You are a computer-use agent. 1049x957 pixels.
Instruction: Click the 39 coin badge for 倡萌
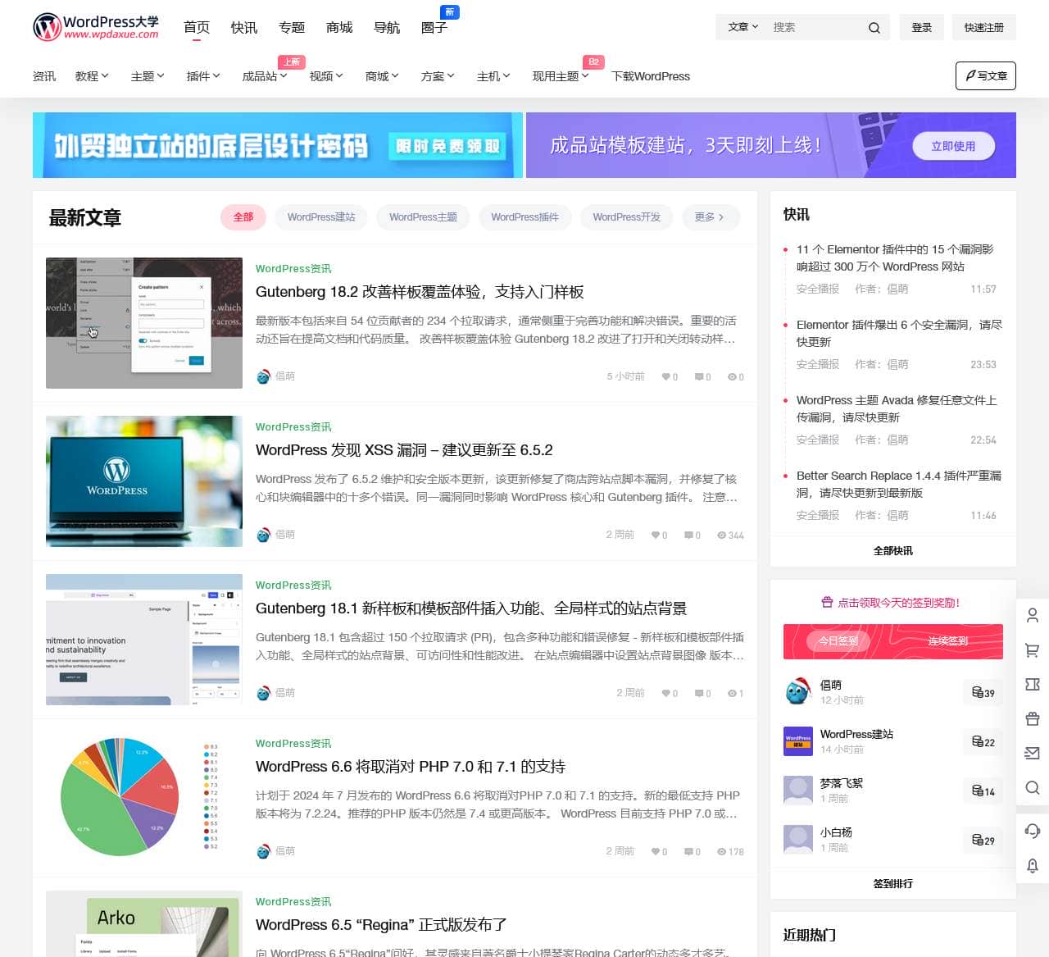point(983,693)
